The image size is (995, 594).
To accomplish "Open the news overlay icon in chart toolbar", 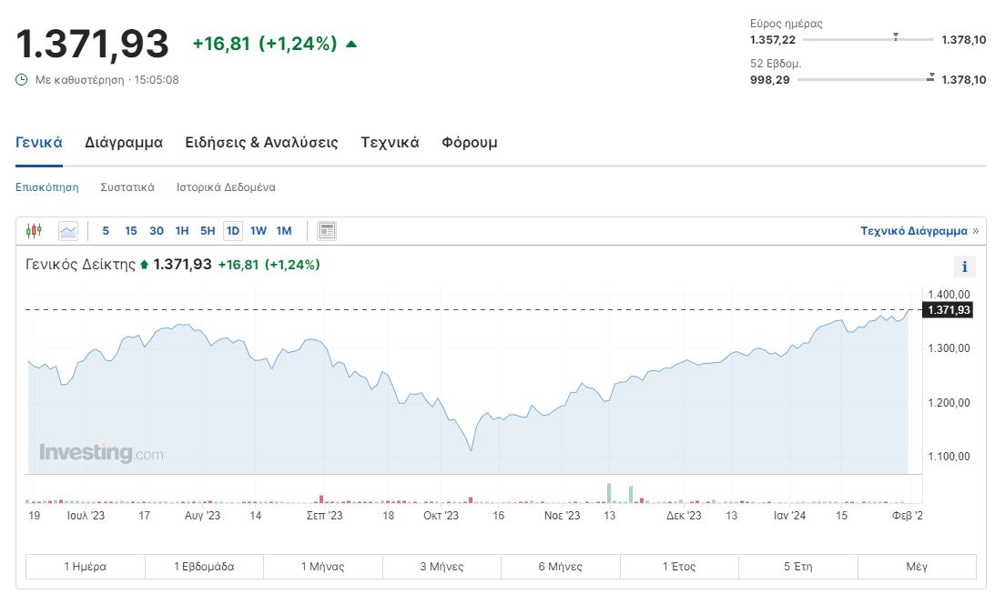I will coord(327,231).
